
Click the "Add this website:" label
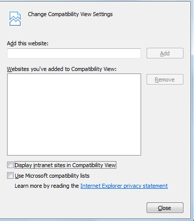pos(28,43)
